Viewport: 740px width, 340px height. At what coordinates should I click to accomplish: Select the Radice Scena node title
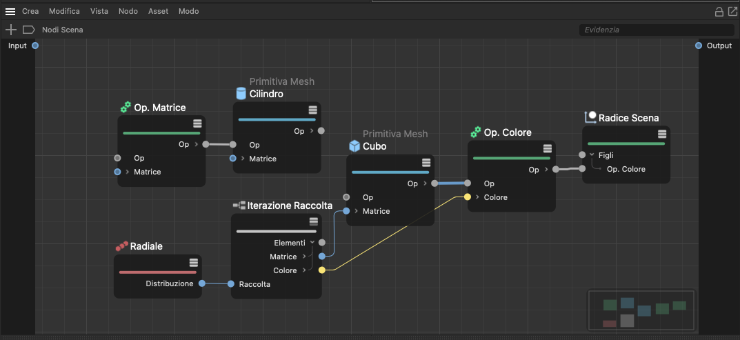pyautogui.click(x=629, y=117)
